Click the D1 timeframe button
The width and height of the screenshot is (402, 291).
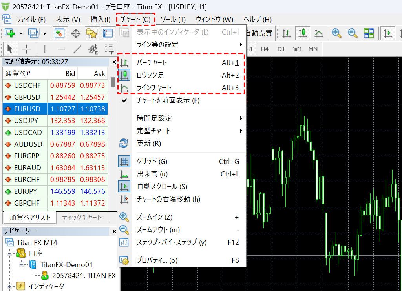pos(281,49)
